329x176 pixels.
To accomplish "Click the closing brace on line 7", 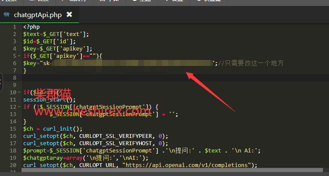I will [25, 71].
